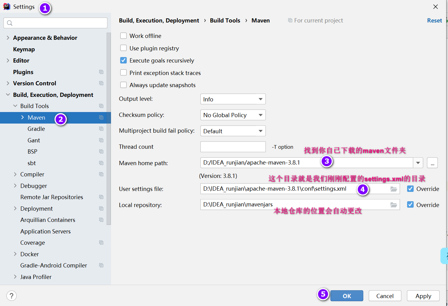The image size is (448, 306).
Task: Enable Use plugin registry checkbox
Action: [x=123, y=48]
